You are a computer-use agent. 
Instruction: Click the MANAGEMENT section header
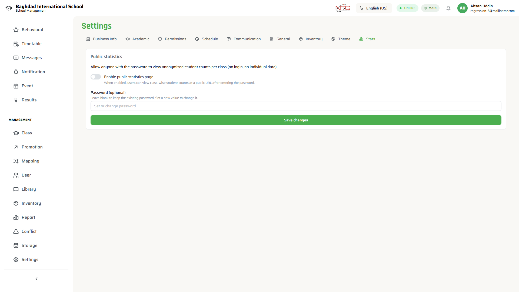[x=20, y=120]
